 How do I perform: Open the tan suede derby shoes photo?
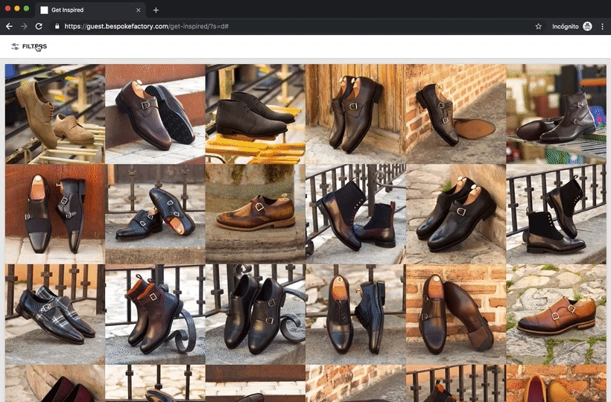pyautogui.click(x=54, y=113)
